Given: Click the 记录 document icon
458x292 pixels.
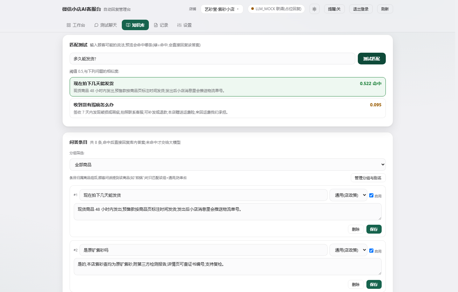Looking at the screenshot, I should pos(156,25).
